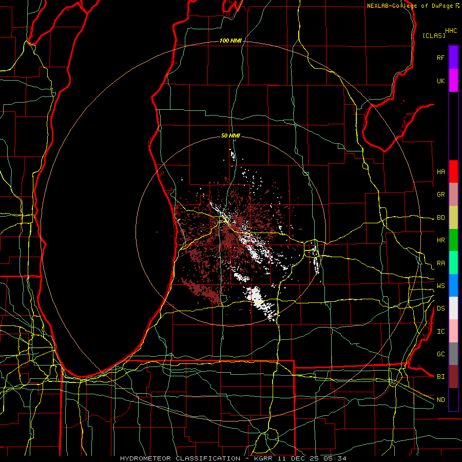Click the RF purple legend swatch
The height and width of the screenshot is (462, 462).
click(453, 57)
